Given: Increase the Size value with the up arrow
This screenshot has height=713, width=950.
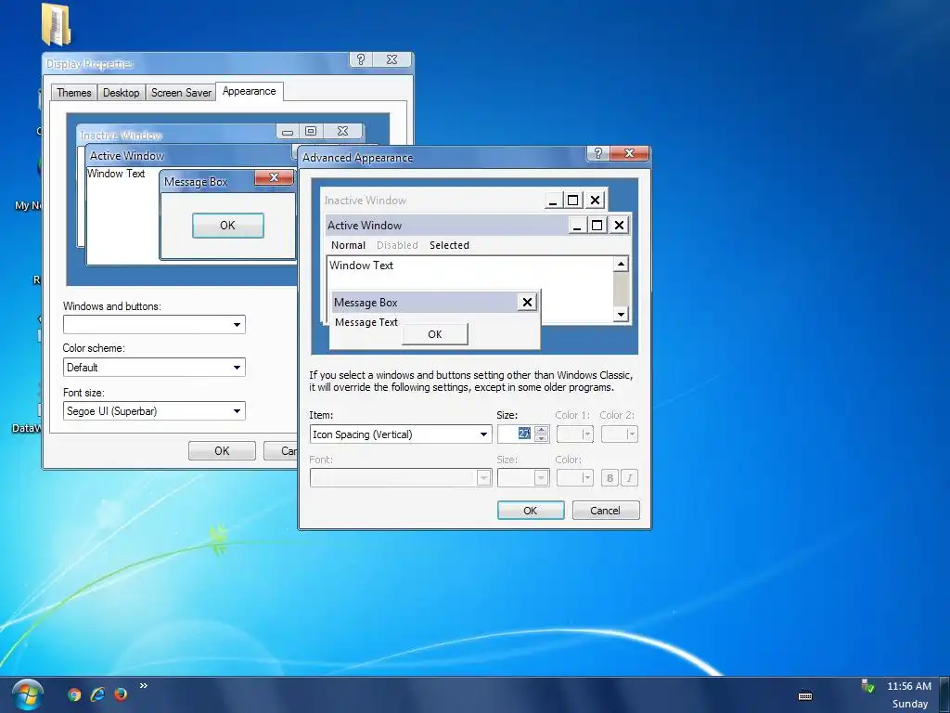Looking at the screenshot, I should [x=542, y=430].
